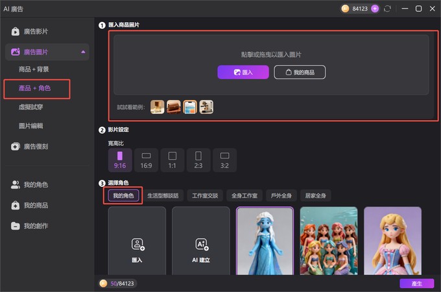Click the 84123 credits balance
Viewport: 441px width, 292px height.
click(360, 9)
